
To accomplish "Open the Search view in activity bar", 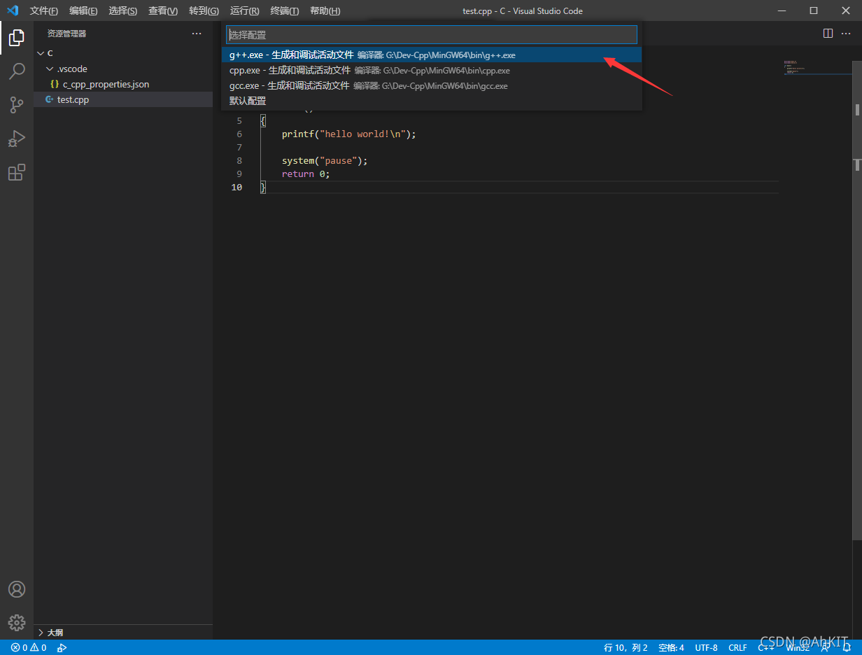I will coord(17,71).
